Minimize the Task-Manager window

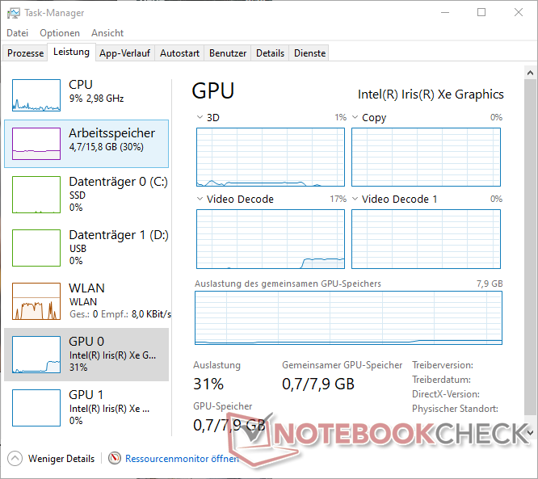pyautogui.click(x=445, y=13)
